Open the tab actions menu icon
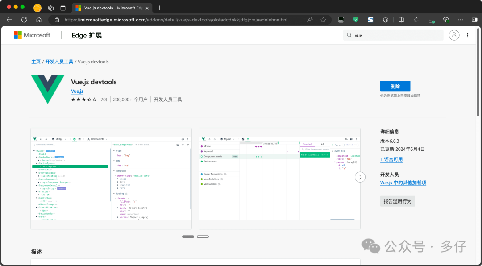The width and height of the screenshot is (482, 266). point(63,8)
